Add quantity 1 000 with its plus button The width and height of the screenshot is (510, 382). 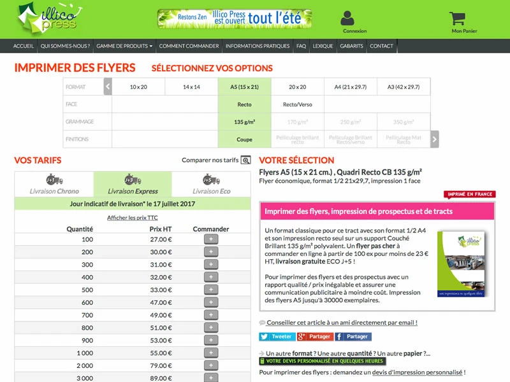(x=211, y=353)
